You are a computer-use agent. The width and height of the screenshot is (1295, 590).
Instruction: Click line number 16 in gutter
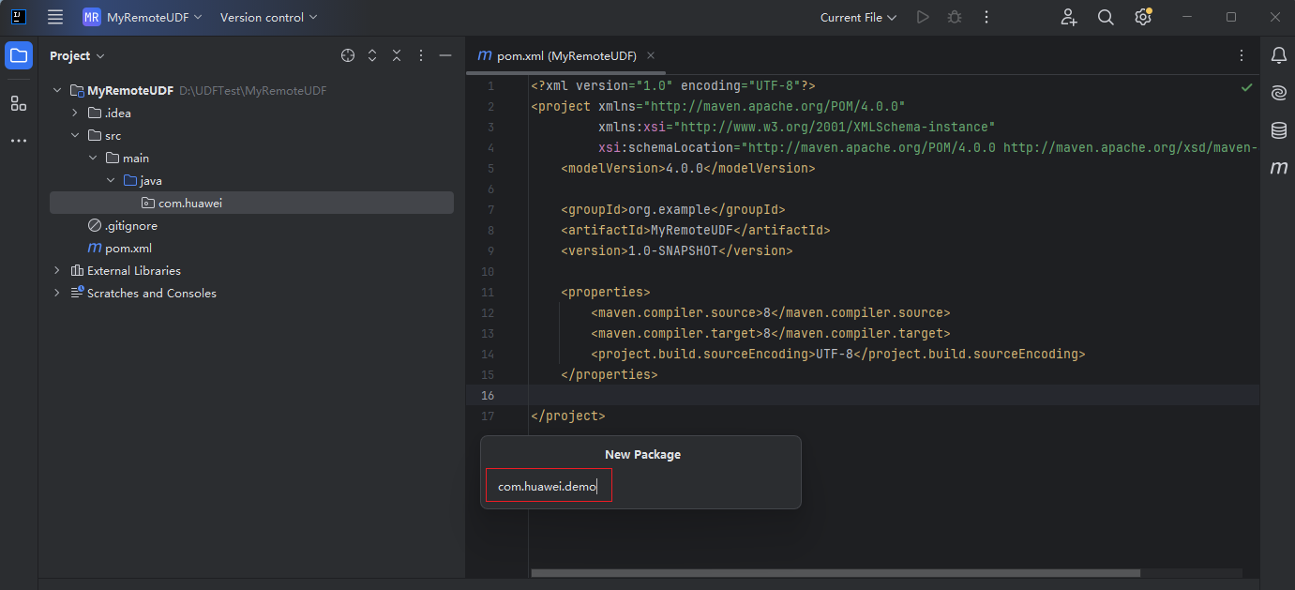[x=488, y=395]
